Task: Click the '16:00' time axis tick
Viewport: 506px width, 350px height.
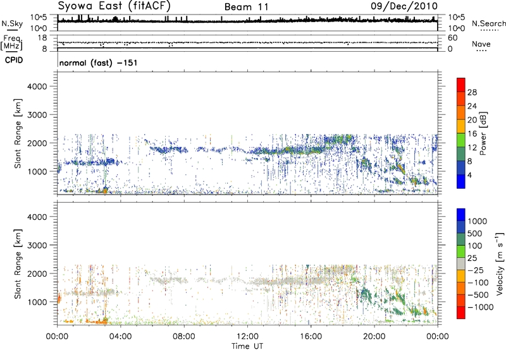Action: coord(311,337)
